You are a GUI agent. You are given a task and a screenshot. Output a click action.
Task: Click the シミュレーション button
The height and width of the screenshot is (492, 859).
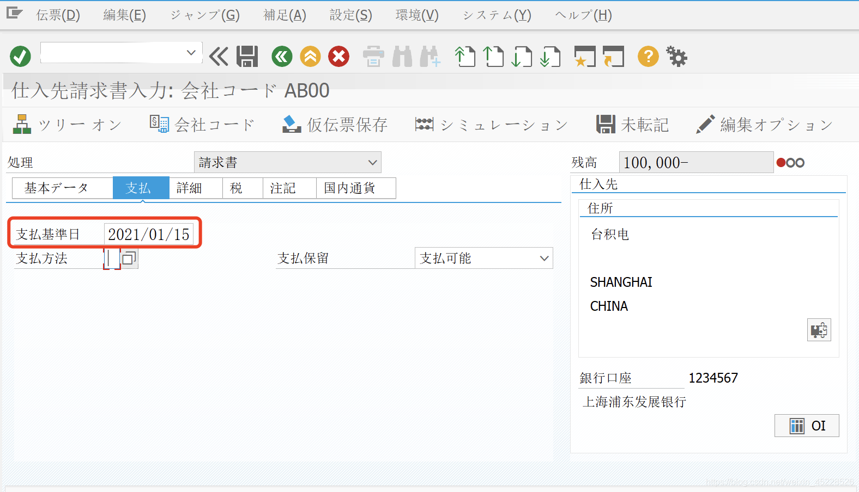click(491, 125)
